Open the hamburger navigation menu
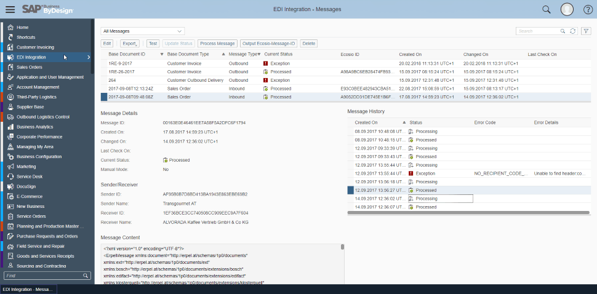This screenshot has width=597, height=294. tap(10, 9)
